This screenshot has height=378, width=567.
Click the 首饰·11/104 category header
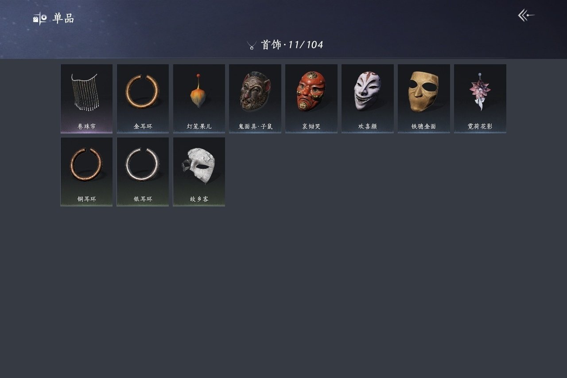pyautogui.click(x=292, y=45)
